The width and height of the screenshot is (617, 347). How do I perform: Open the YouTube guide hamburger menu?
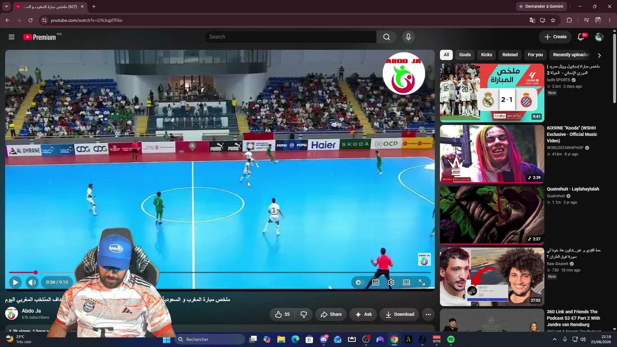coord(12,37)
